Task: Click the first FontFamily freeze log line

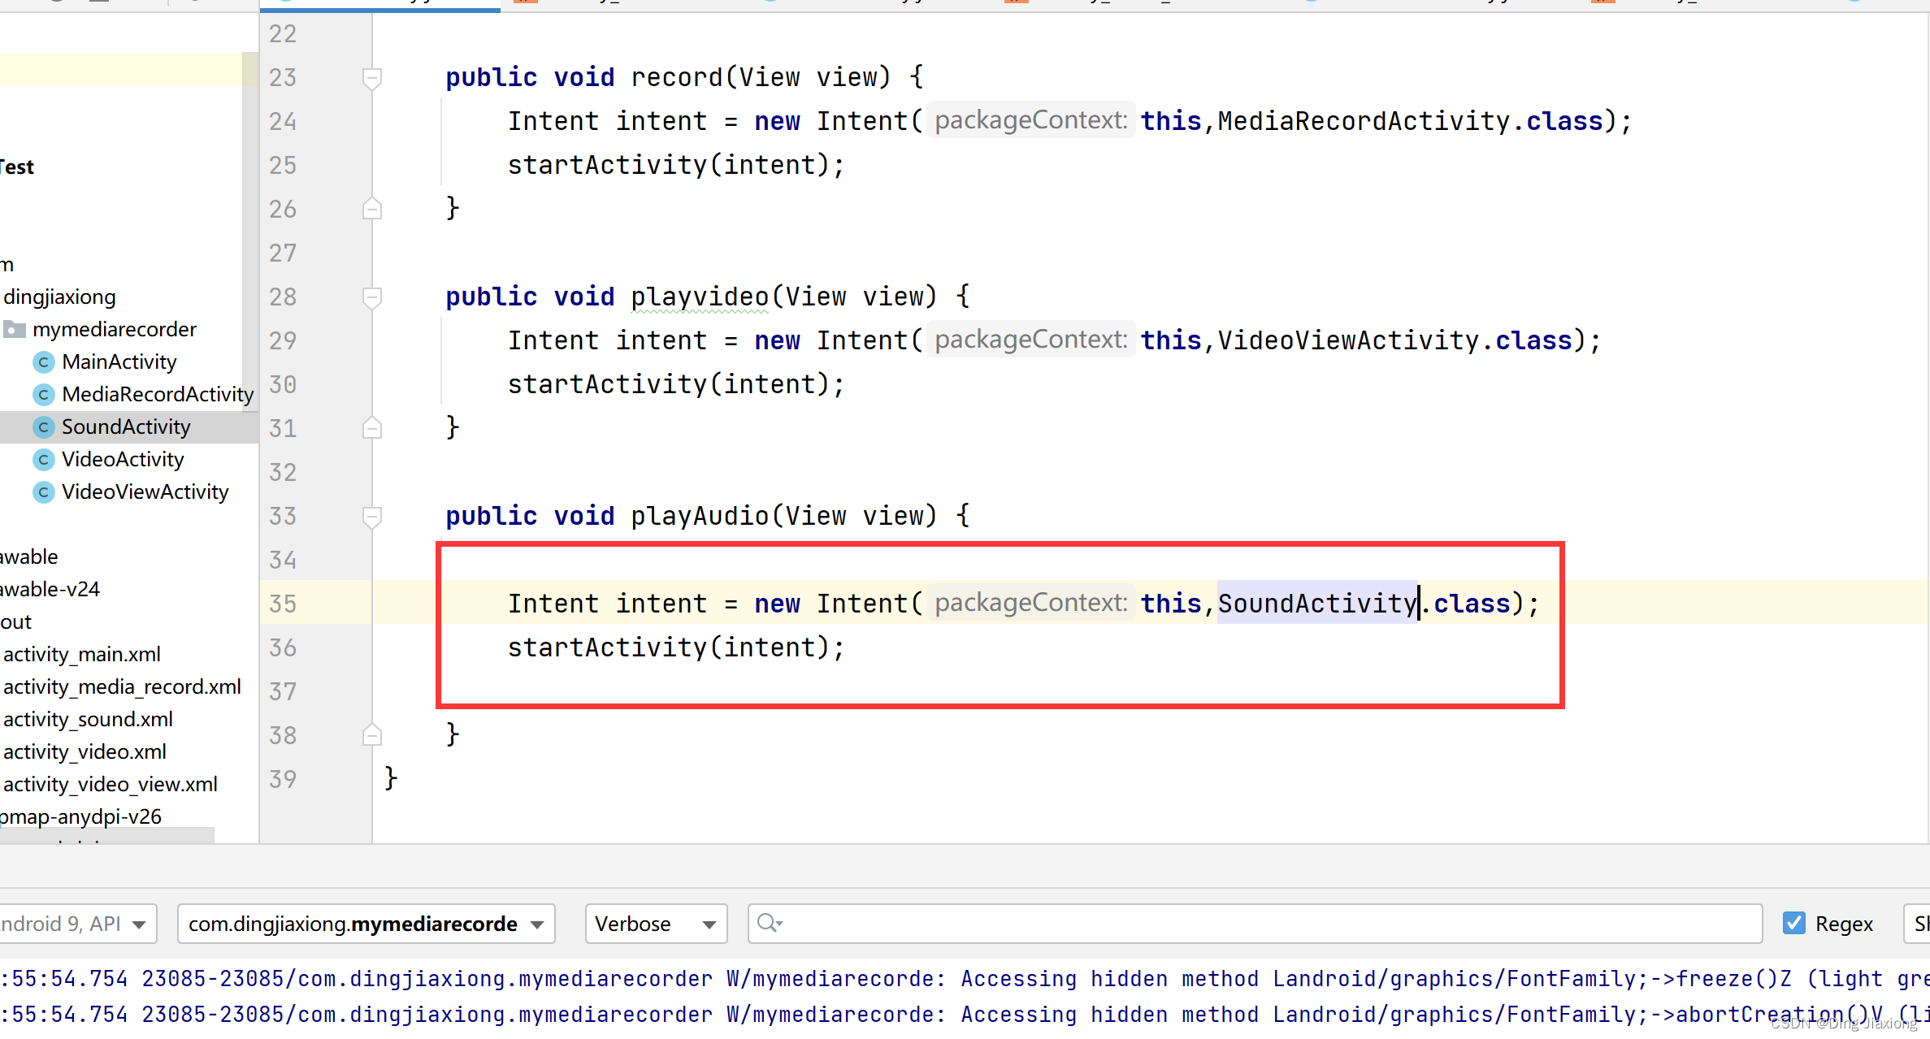Action: pos(965,979)
